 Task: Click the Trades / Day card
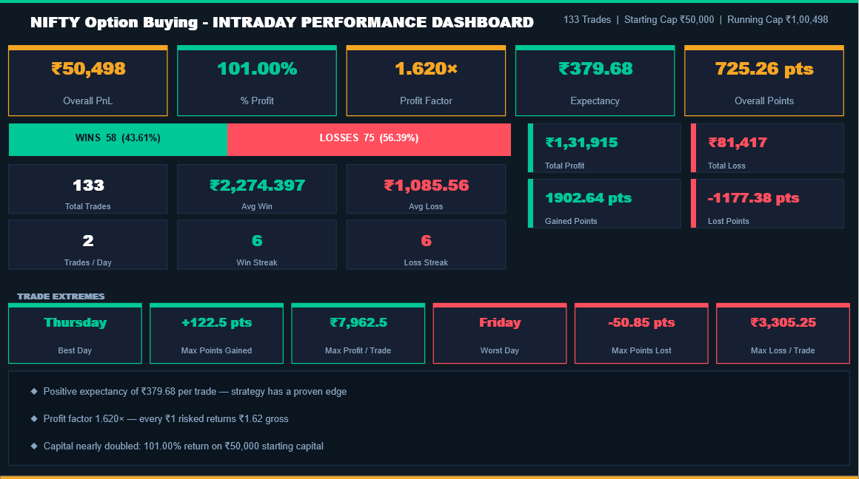click(x=87, y=245)
